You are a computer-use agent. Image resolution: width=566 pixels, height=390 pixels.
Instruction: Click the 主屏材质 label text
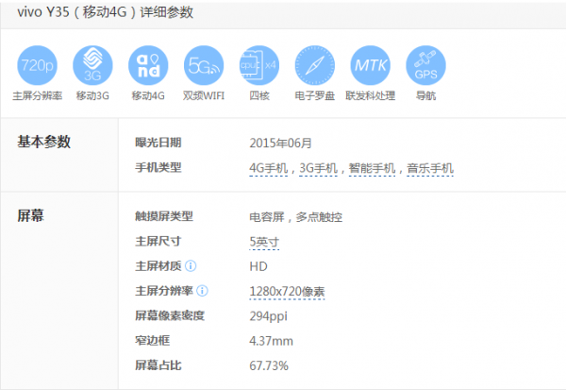coord(158,266)
